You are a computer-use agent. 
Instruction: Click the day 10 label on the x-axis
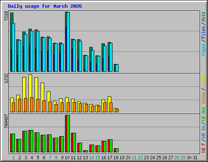[67, 158]
